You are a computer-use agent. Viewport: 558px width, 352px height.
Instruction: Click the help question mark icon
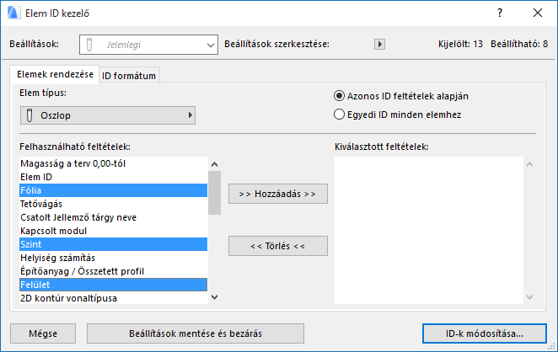click(x=500, y=13)
